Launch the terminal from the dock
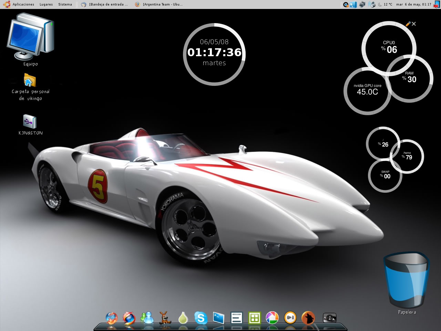The height and width of the screenshot is (331, 441). pos(218,318)
